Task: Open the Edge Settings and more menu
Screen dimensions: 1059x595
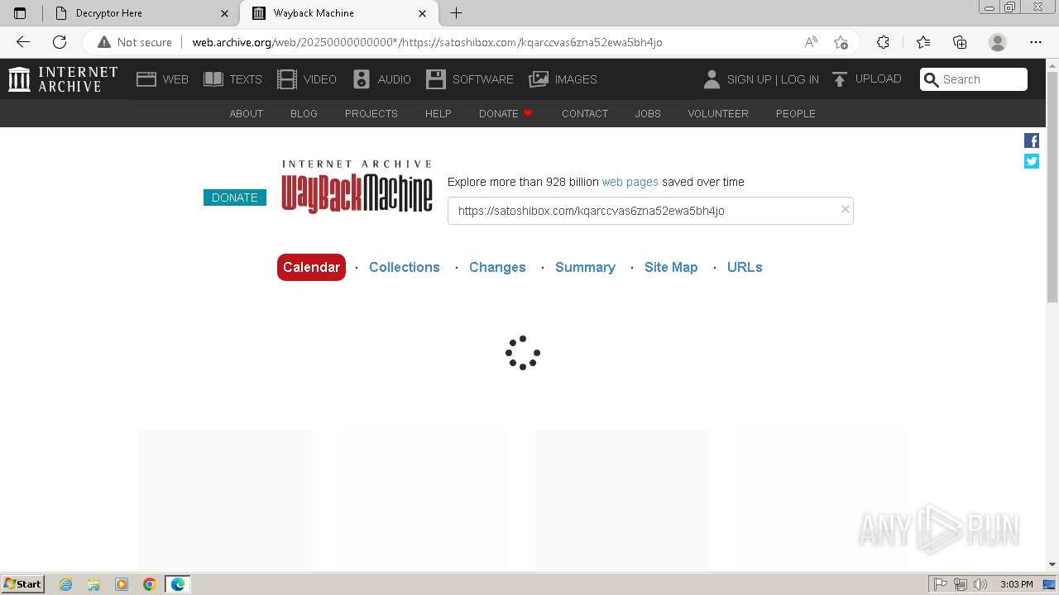Action: [1036, 42]
